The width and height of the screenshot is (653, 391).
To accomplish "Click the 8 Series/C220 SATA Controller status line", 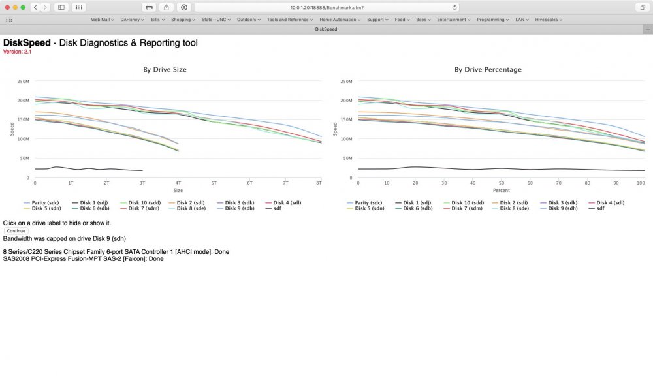I will point(116,252).
